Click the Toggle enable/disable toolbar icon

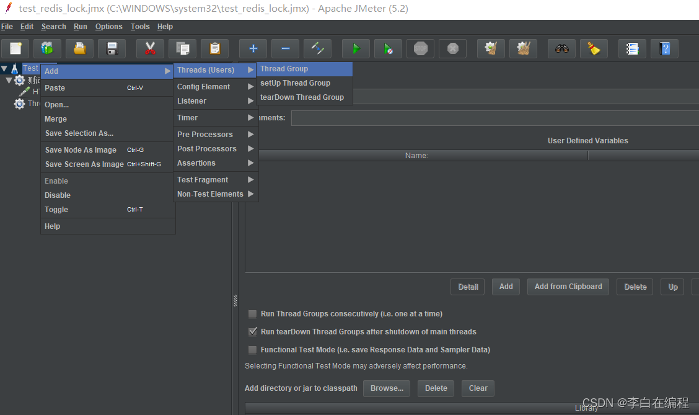(x=317, y=48)
